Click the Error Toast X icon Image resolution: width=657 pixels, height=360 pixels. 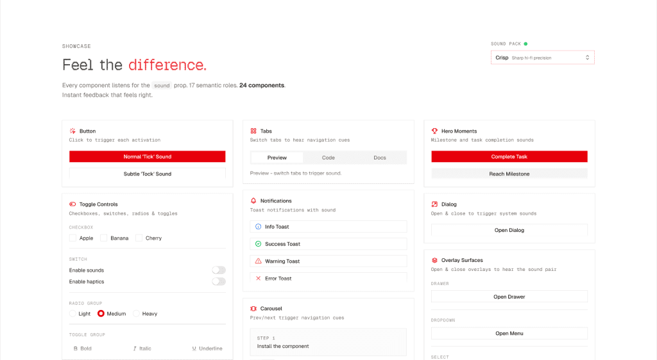258,278
